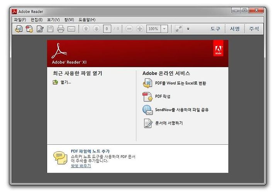Screen dimensions: 278x196
Task: Click the Adobe 온라인 서비스 heading
Action: [x=166, y=73]
